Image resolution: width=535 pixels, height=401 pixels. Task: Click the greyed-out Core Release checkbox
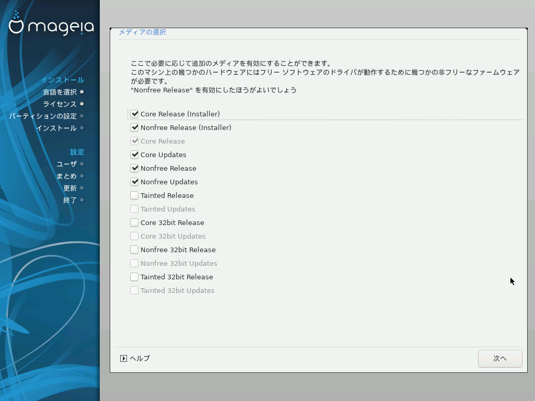pos(134,141)
